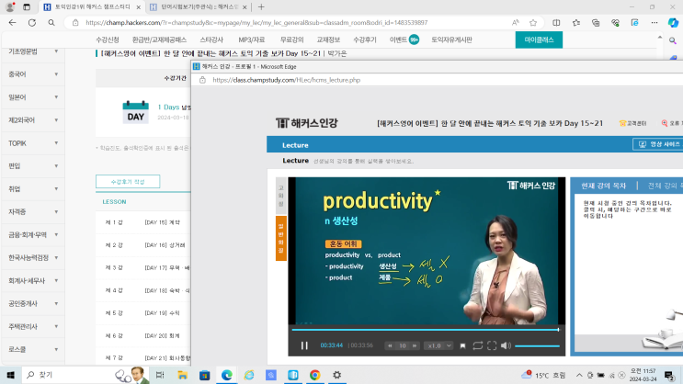Image resolution: width=683 pixels, height=384 pixels.
Task: Expand 금융·회계·무역 sidebar category
Action: pyautogui.click(x=33, y=234)
